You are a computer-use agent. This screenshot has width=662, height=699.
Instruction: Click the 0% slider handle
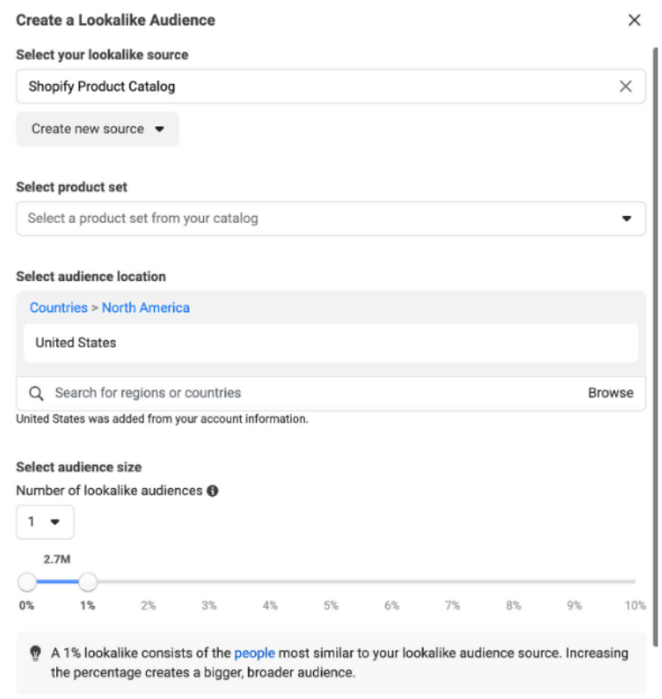(x=27, y=581)
